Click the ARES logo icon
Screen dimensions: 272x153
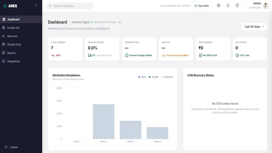[x=5, y=6]
